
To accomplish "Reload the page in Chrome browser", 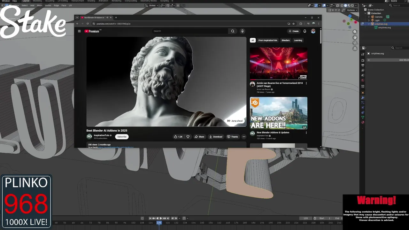I will click(x=88, y=24).
